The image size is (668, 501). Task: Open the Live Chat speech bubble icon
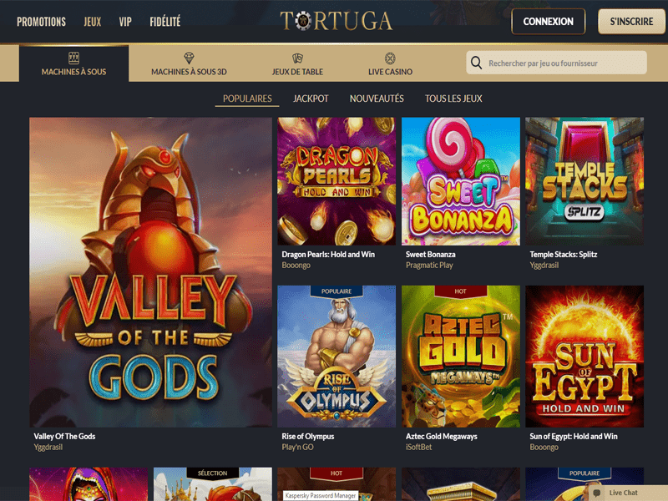[x=597, y=493]
